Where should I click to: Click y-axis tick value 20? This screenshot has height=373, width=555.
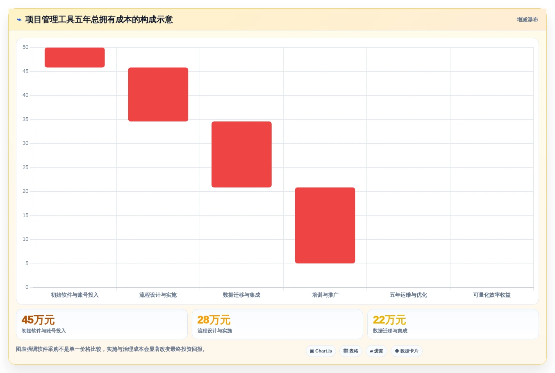tap(25, 191)
